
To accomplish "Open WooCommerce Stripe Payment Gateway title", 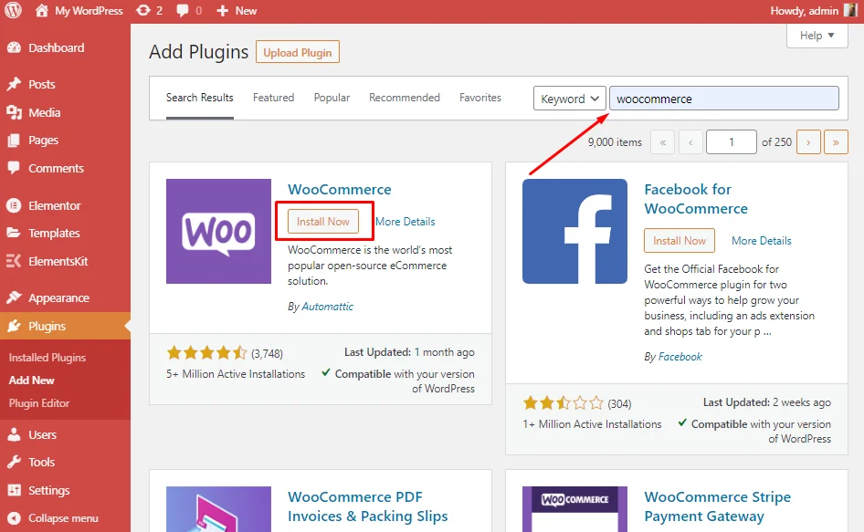I will pyautogui.click(x=718, y=506).
